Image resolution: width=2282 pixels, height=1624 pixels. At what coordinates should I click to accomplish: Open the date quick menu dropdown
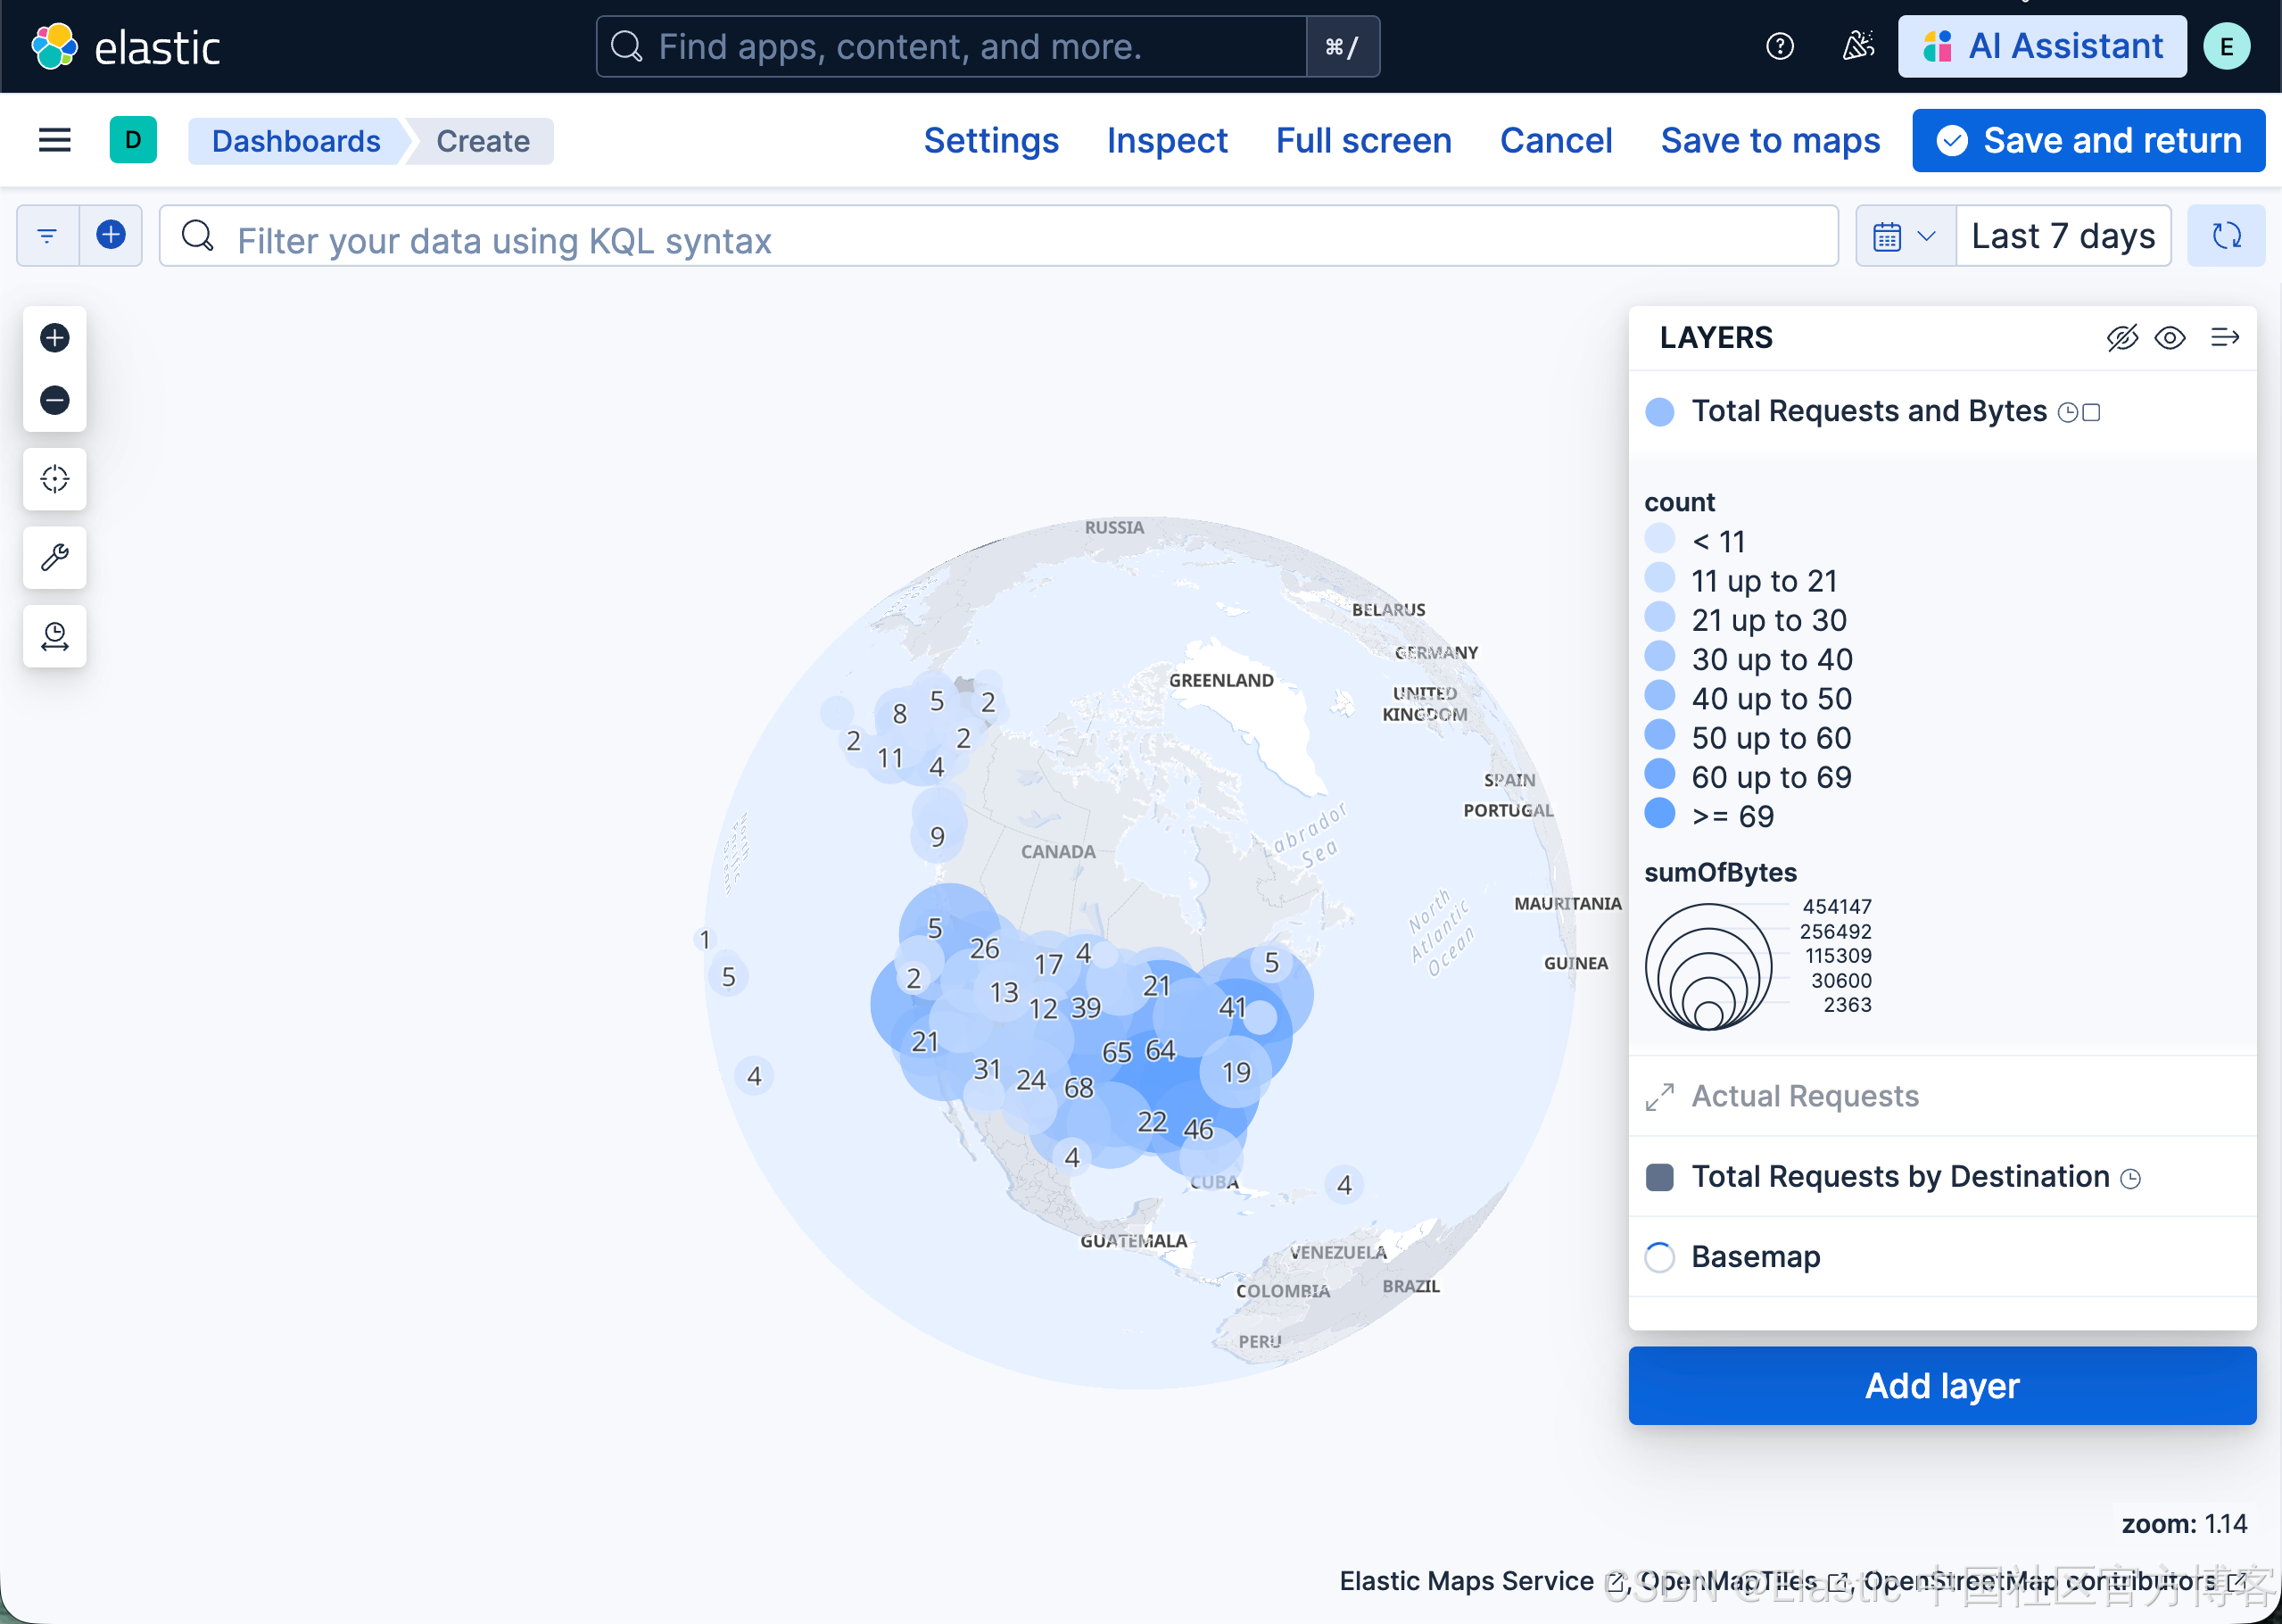1904,236
